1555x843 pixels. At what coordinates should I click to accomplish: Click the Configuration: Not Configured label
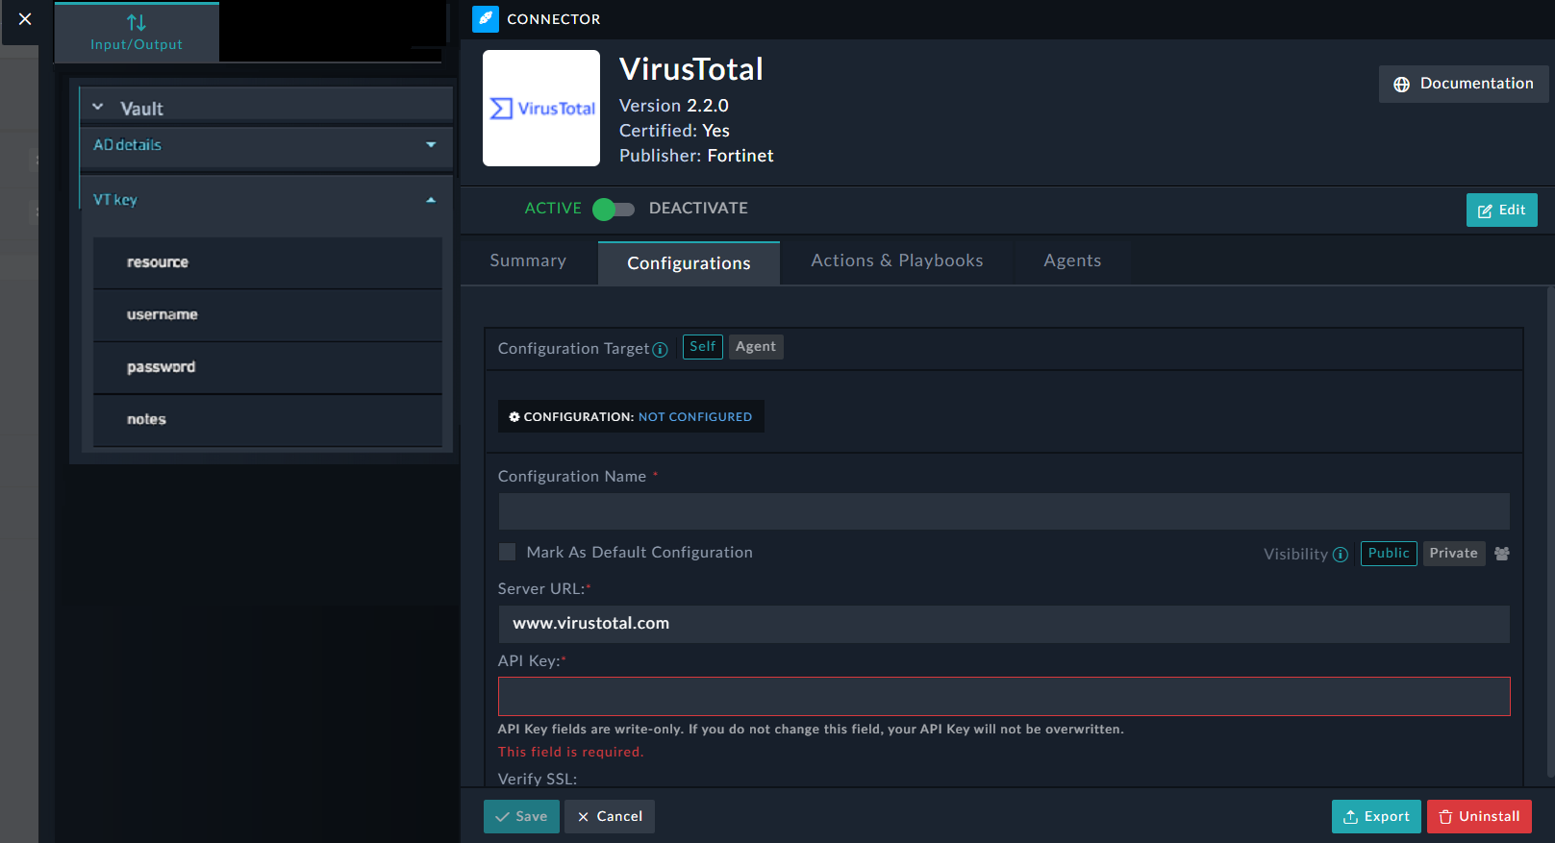[x=631, y=416]
